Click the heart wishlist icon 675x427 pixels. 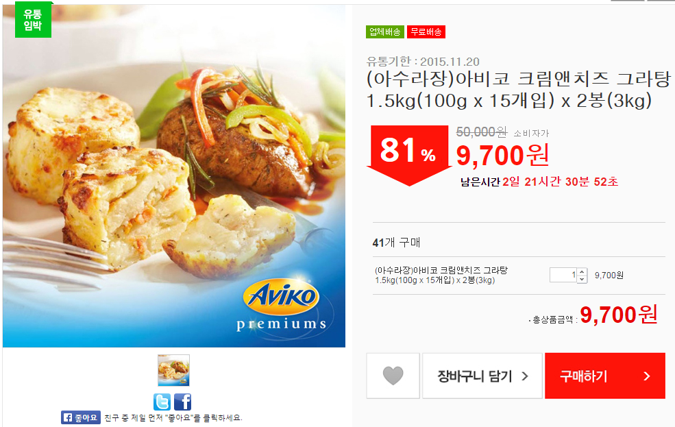coord(393,376)
